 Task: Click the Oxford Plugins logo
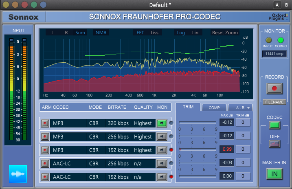tap(278, 17)
